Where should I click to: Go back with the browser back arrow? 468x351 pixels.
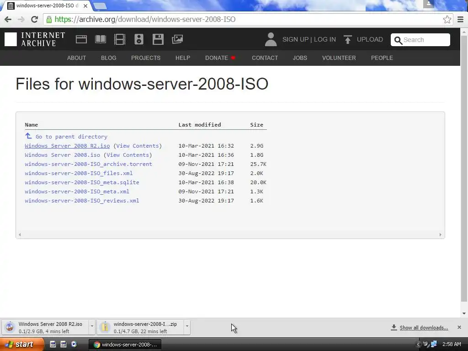[8, 19]
